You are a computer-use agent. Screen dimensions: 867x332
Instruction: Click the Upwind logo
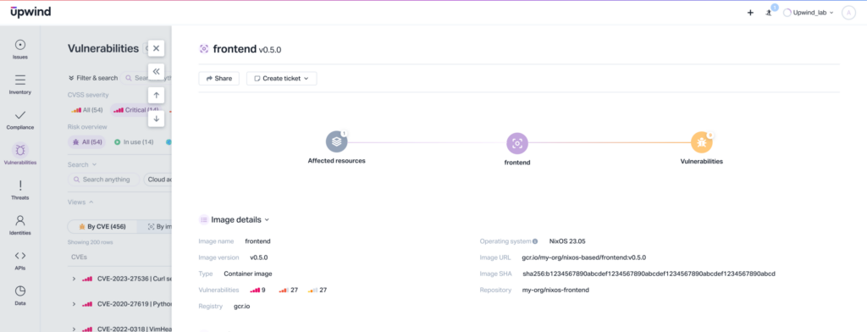(30, 12)
